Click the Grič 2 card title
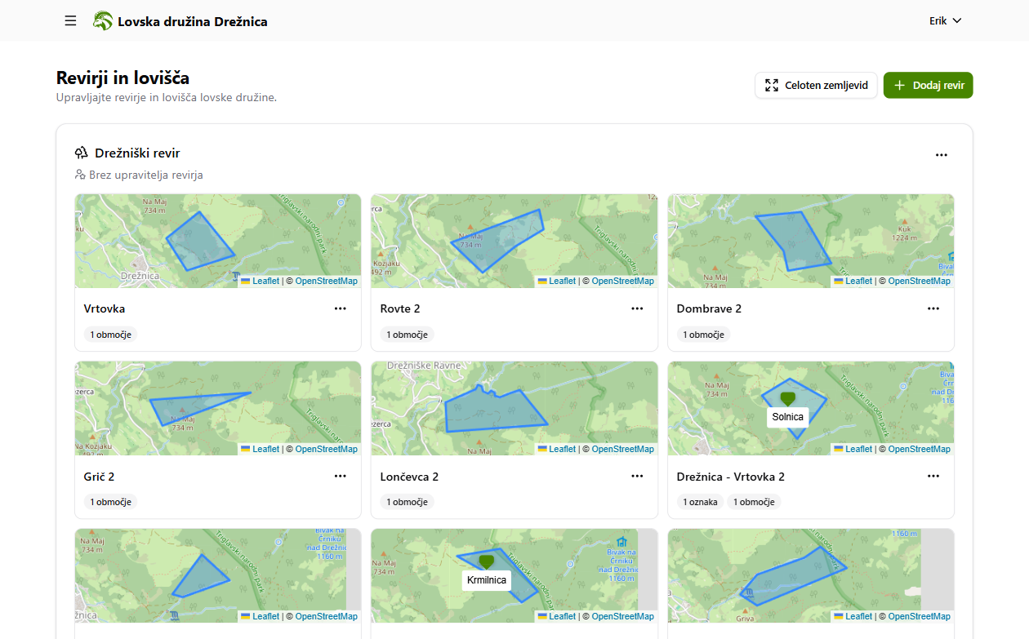This screenshot has height=639, width=1029. pos(104,477)
